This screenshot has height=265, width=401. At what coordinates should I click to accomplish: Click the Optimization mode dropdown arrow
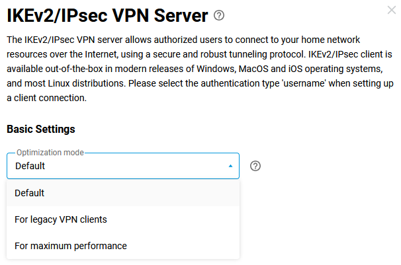[x=230, y=167]
